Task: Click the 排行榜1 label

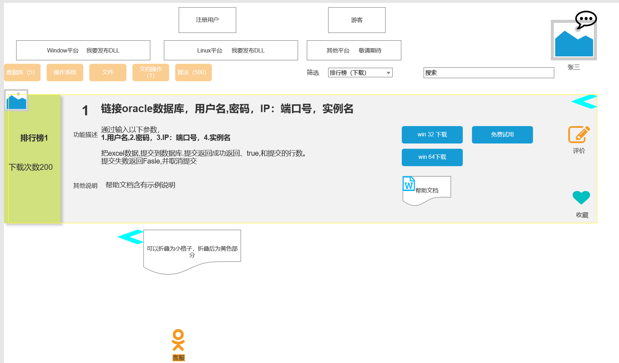Action: coord(34,138)
